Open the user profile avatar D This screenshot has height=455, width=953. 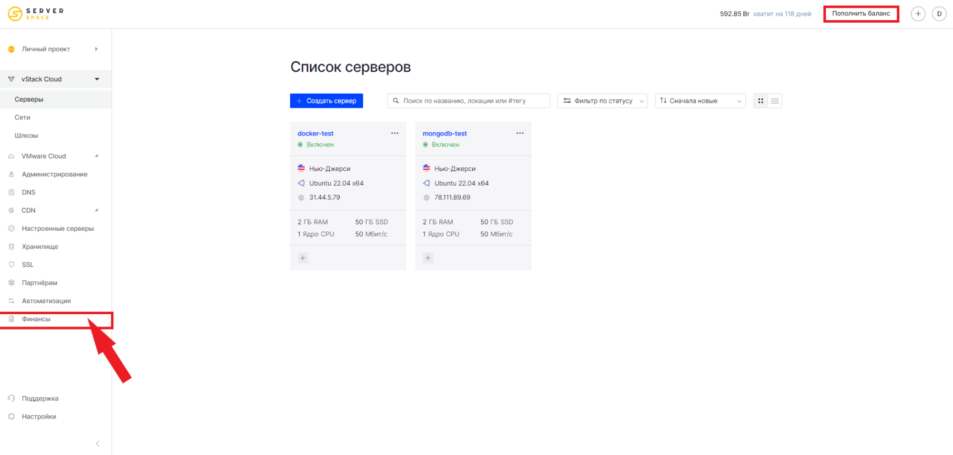pyautogui.click(x=939, y=14)
